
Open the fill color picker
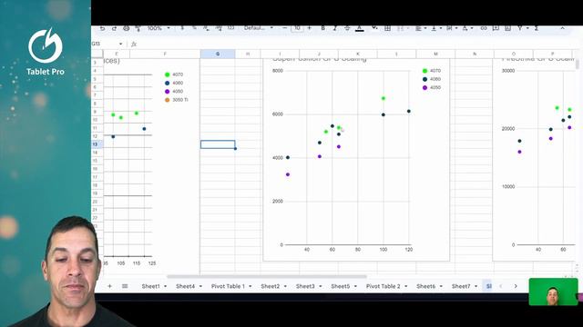374,28
